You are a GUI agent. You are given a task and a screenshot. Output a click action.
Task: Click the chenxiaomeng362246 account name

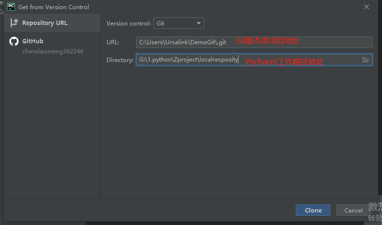click(x=53, y=51)
